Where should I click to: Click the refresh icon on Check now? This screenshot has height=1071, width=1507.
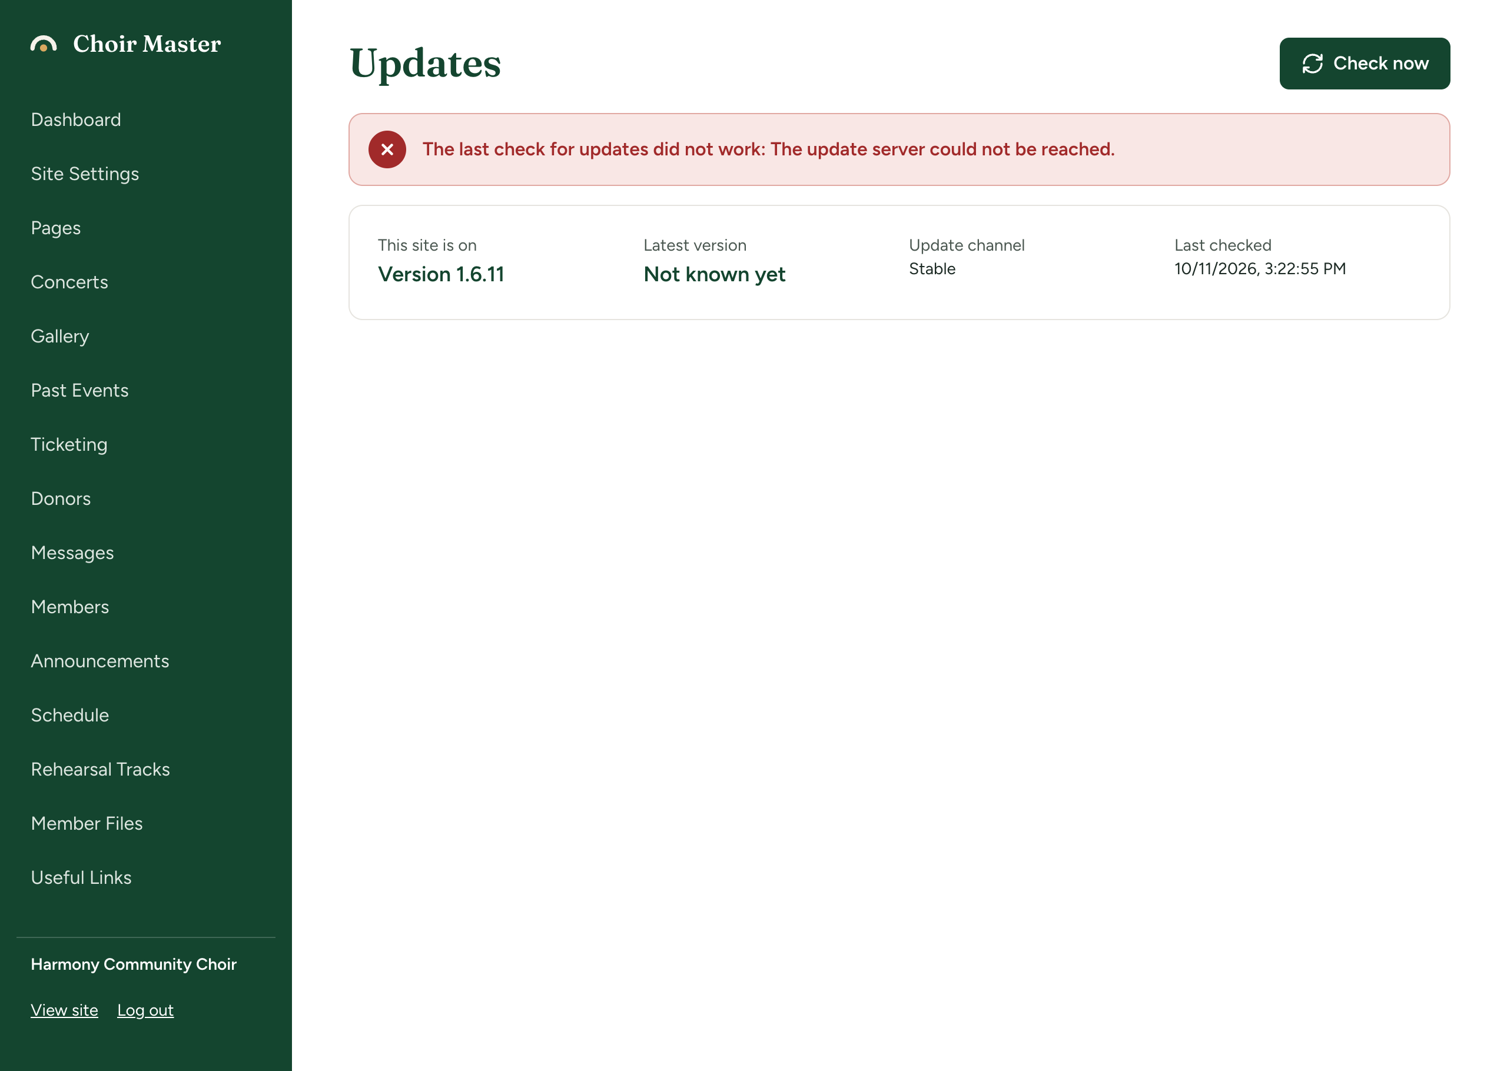coord(1312,64)
